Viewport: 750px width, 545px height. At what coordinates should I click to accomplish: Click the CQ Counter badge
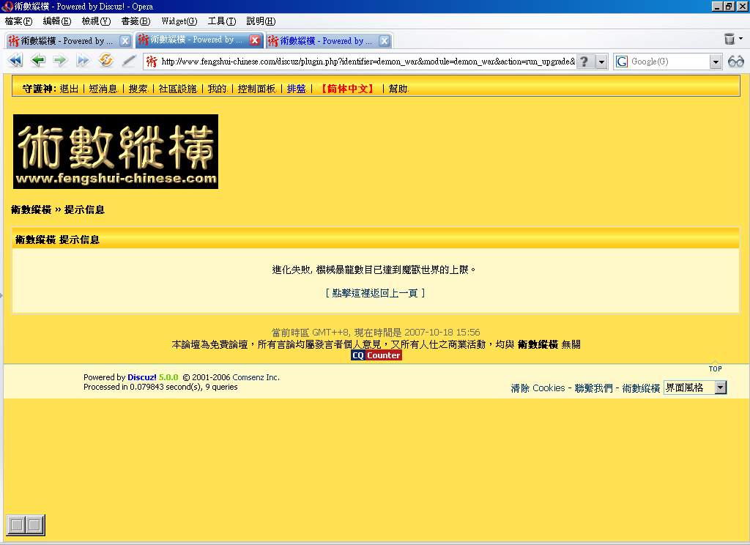[376, 355]
